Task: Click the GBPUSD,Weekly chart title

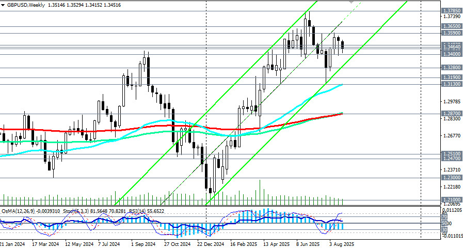Action: click(26, 5)
